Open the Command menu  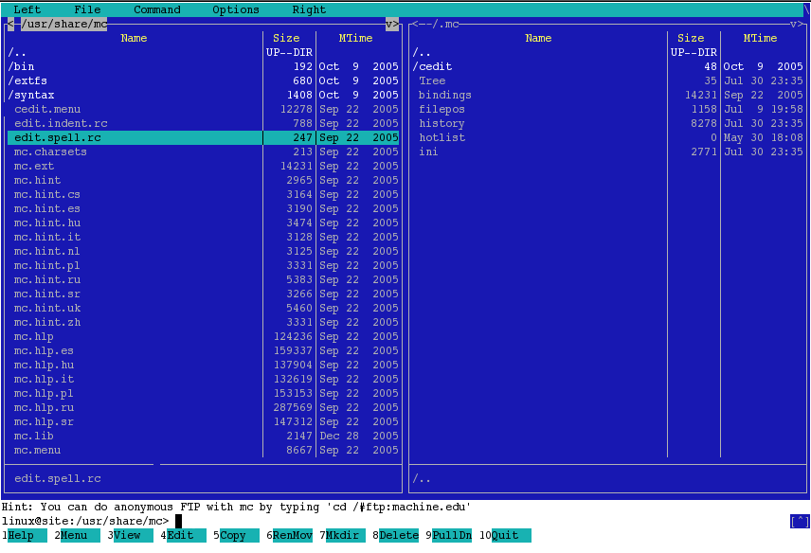pos(156,9)
